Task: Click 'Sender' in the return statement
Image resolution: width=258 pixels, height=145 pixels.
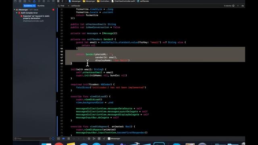Action: 89,54
